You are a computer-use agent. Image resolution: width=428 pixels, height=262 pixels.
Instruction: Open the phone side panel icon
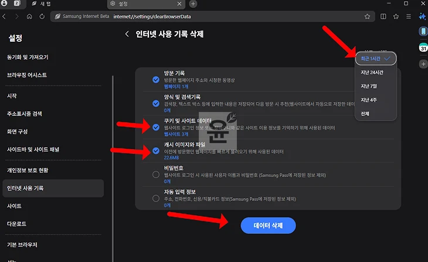point(423,31)
